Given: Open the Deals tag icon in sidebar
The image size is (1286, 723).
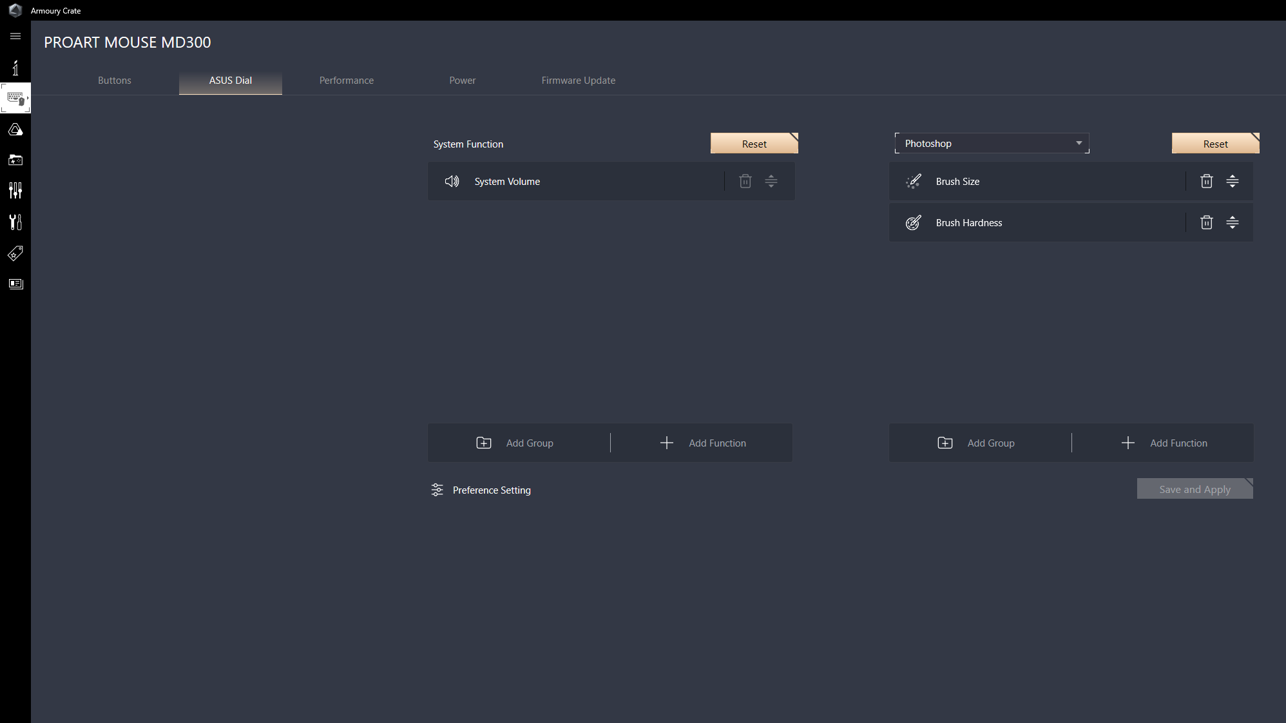Looking at the screenshot, I should click(x=15, y=253).
